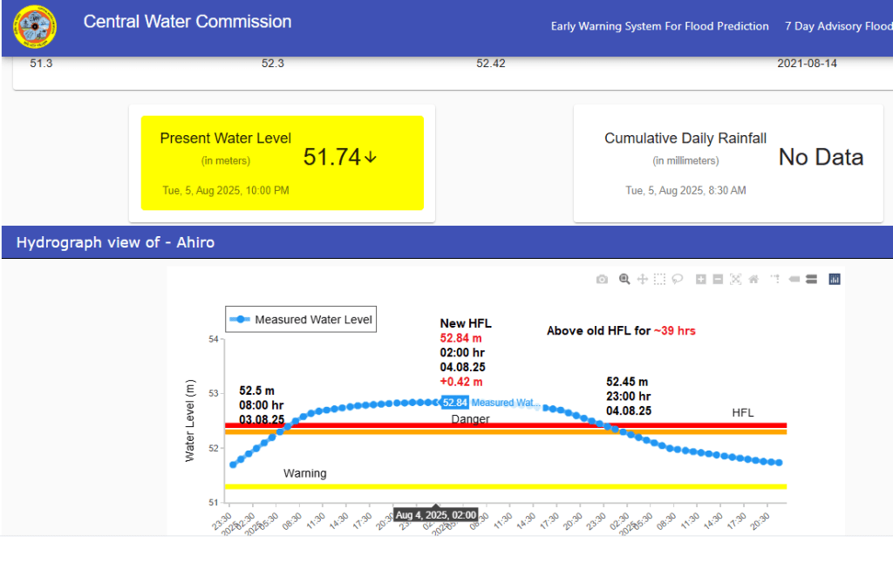Viewport: 893px width, 563px height.
Task: Activate the Lasso Select tool
Action: 677,279
